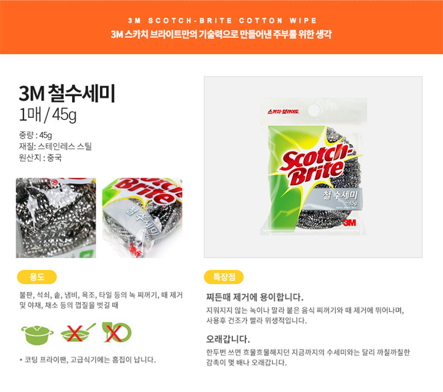Click the 찌든때 제거에 용이합니다 heading
Screen dimensions: 443x392
click(x=255, y=297)
